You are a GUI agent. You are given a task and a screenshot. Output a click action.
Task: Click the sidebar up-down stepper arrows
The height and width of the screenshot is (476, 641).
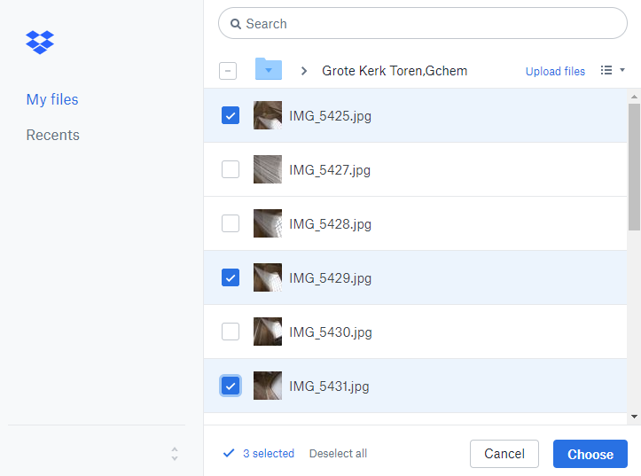click(x=175, y=454)
